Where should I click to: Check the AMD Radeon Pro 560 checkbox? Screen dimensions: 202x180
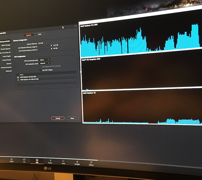18,80
